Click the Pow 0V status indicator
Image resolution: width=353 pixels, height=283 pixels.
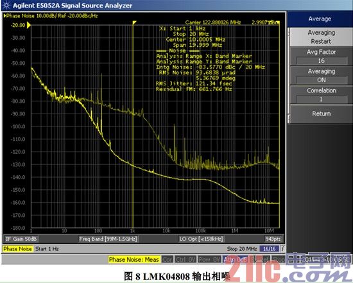[209, 260]
